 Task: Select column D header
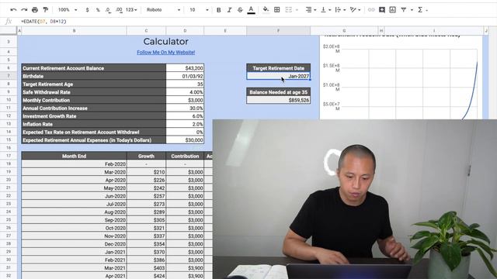point(185,31)
